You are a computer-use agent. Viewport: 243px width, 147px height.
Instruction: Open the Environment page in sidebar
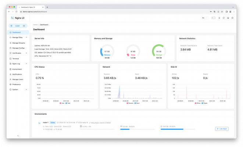(x=17, y=69)
